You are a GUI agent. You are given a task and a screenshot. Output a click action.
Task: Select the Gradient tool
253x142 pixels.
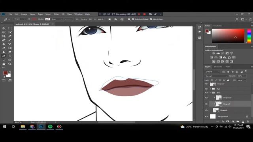[x=10, y=48]
